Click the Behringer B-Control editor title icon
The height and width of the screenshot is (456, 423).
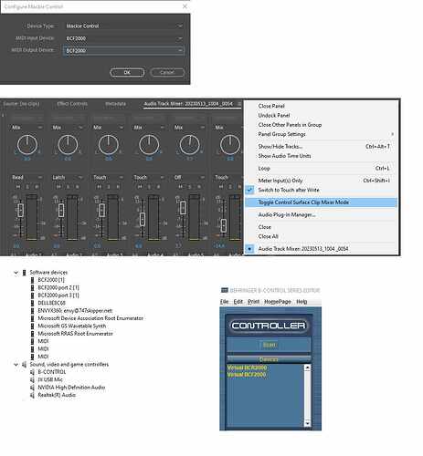pos(225,290)
